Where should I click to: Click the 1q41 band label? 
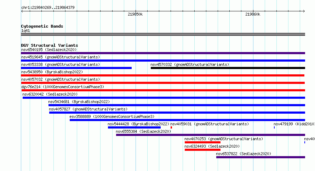click(25, 30)
